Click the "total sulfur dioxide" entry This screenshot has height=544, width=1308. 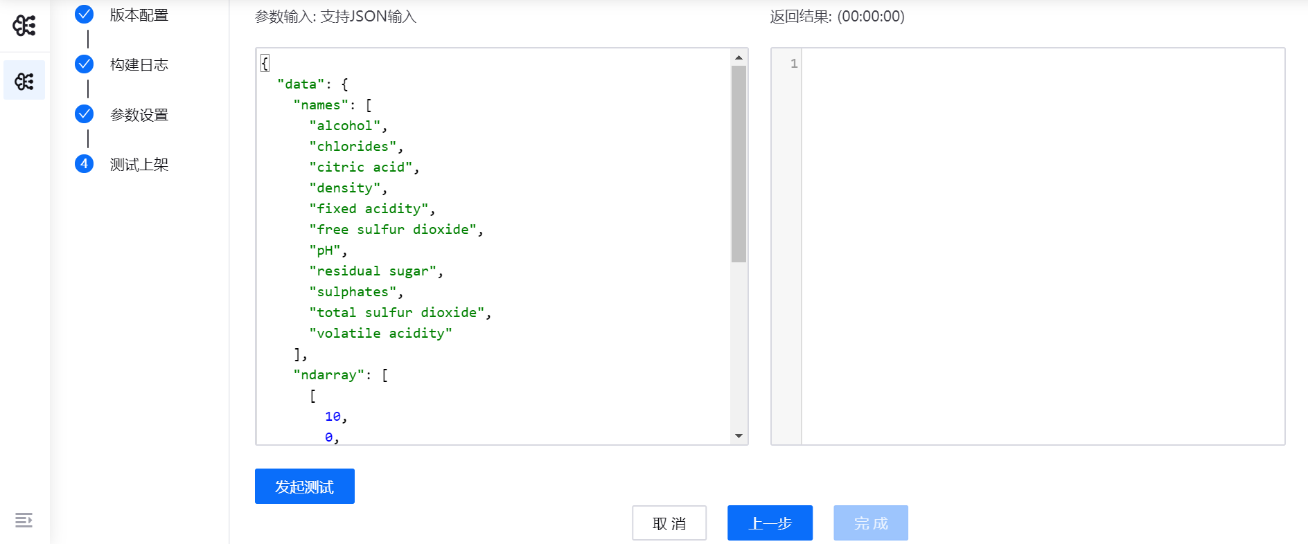pos(396,312)
